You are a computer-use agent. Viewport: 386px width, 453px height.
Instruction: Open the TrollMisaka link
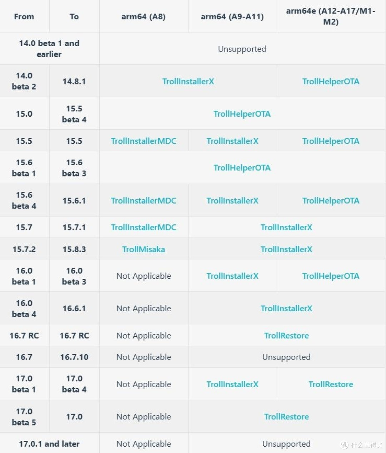point(143,249)
